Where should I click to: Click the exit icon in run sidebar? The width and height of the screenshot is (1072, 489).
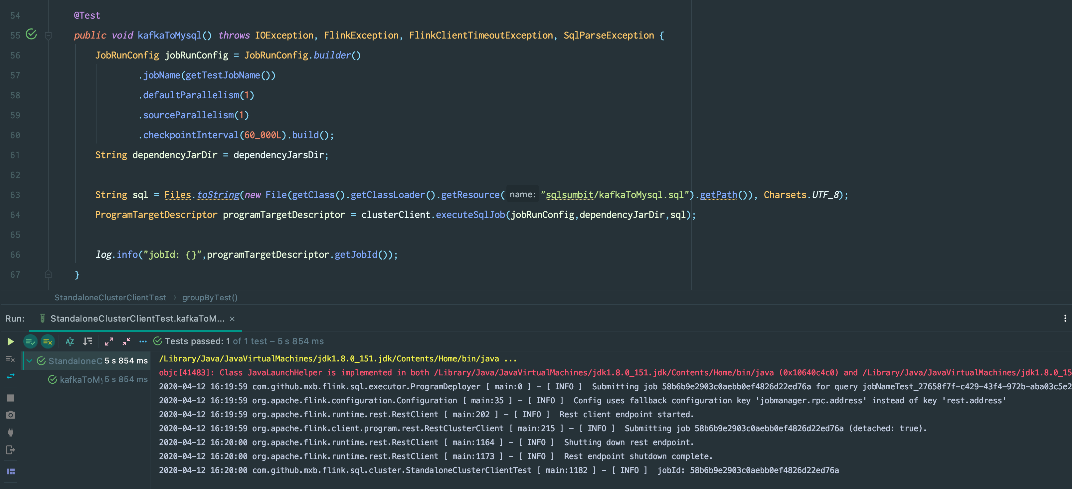(11, 450)
